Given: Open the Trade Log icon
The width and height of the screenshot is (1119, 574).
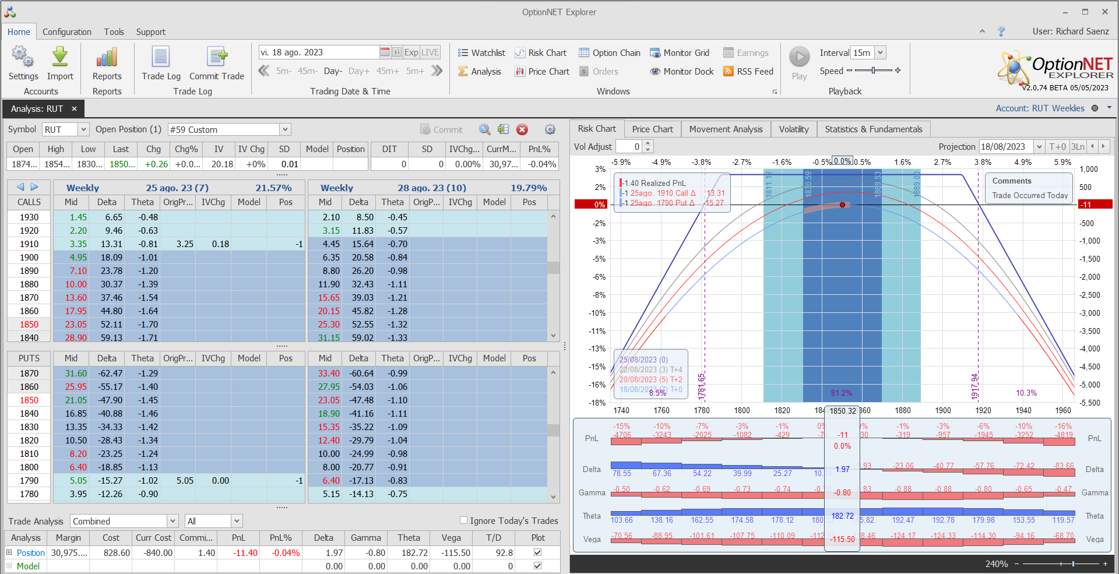Looking at the screenshot, I should coord(161,58).
